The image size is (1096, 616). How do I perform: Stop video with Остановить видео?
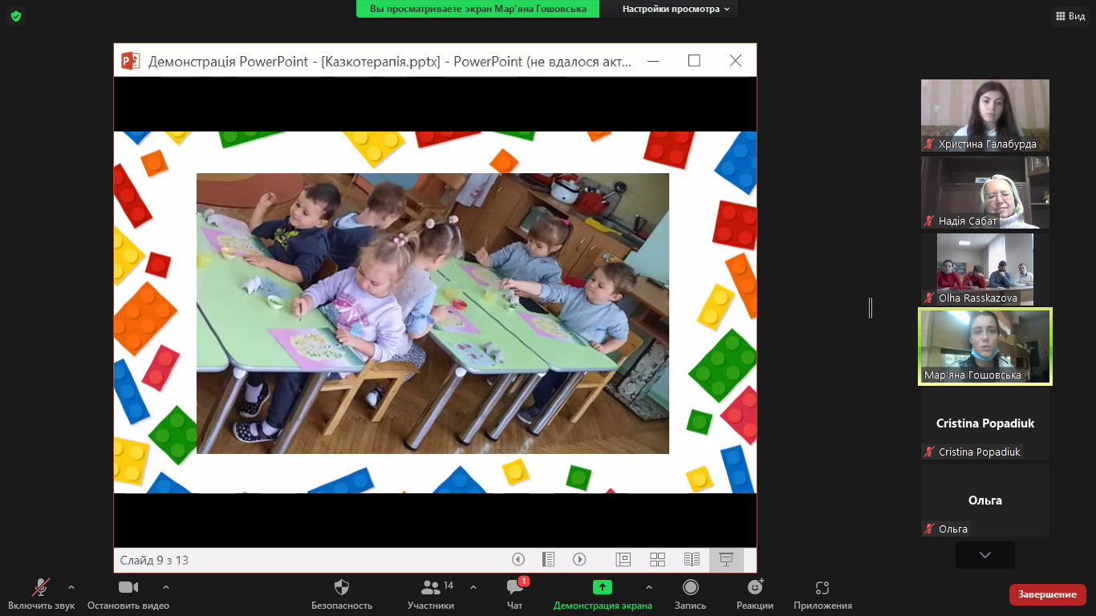pyautogui.click(x=128, y=588)
